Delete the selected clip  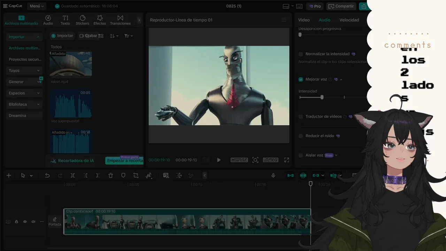[110, 176]
